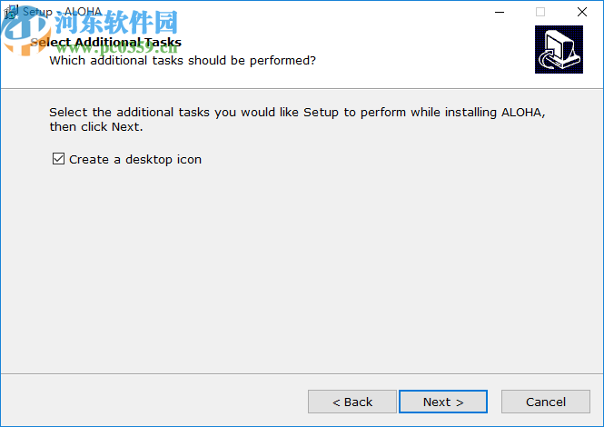Click the "Create a desktop icon" label text
This screenshot has width=604, height=427.
(135, 159)
